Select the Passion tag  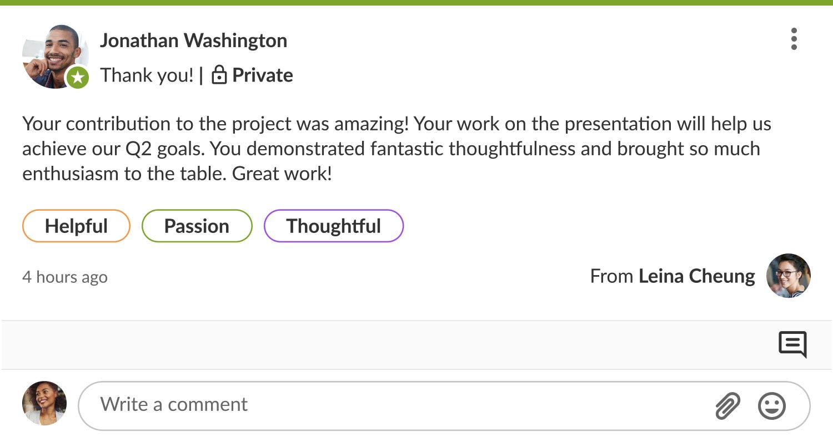[197, 226]
